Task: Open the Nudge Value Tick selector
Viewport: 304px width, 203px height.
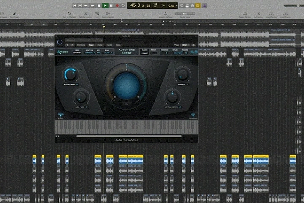Action: click(185, 14)
